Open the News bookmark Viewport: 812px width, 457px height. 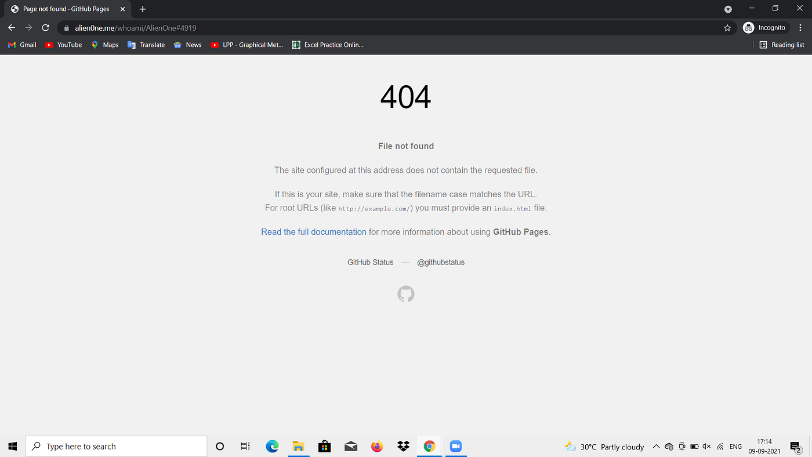click(187, 45)
